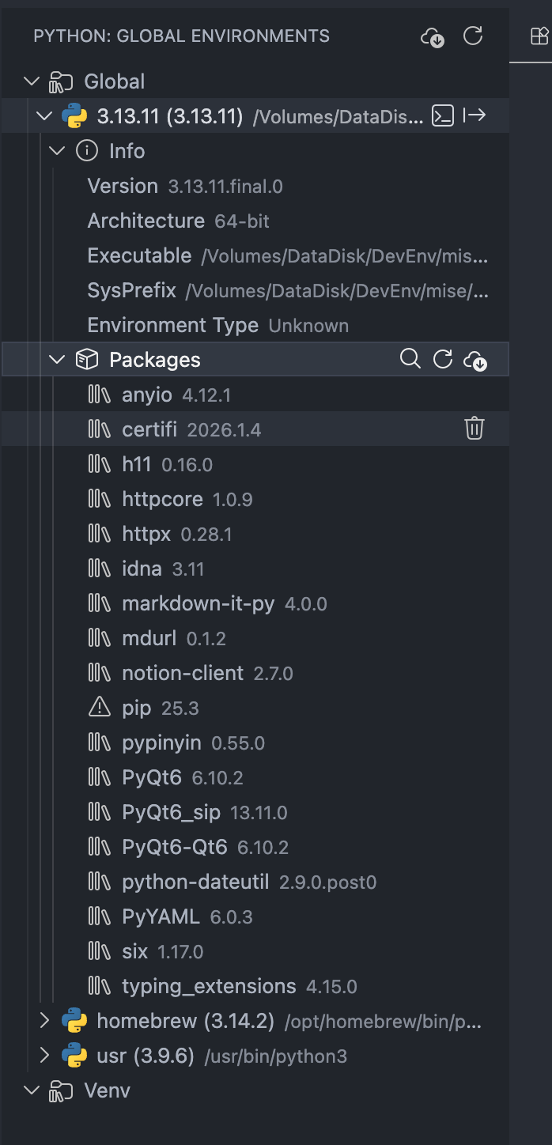Collapse the Packages section
Image resolution: width=552 pixels, height=1145 pixels.
57,360
